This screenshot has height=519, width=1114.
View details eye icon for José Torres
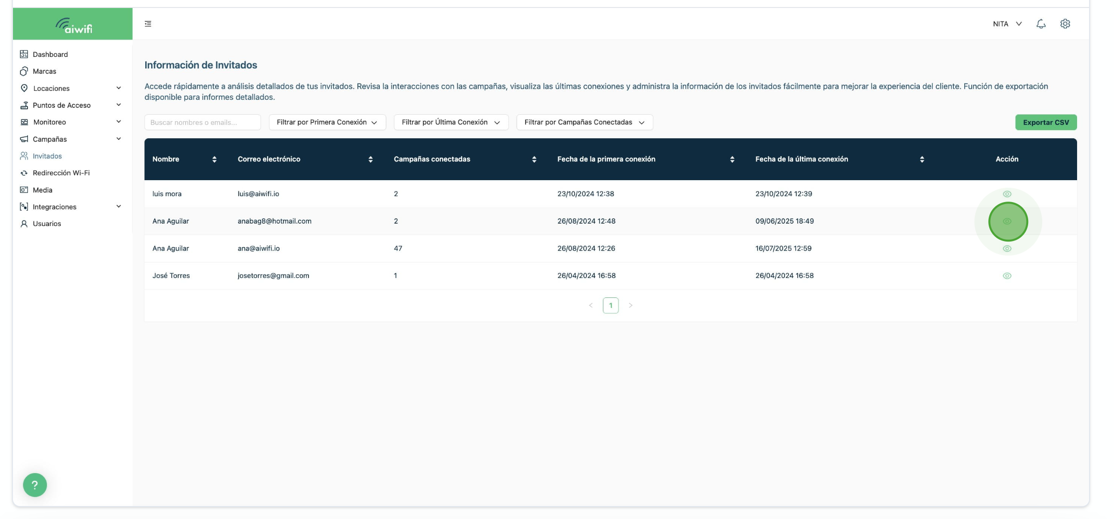(x=1007, y=276)
